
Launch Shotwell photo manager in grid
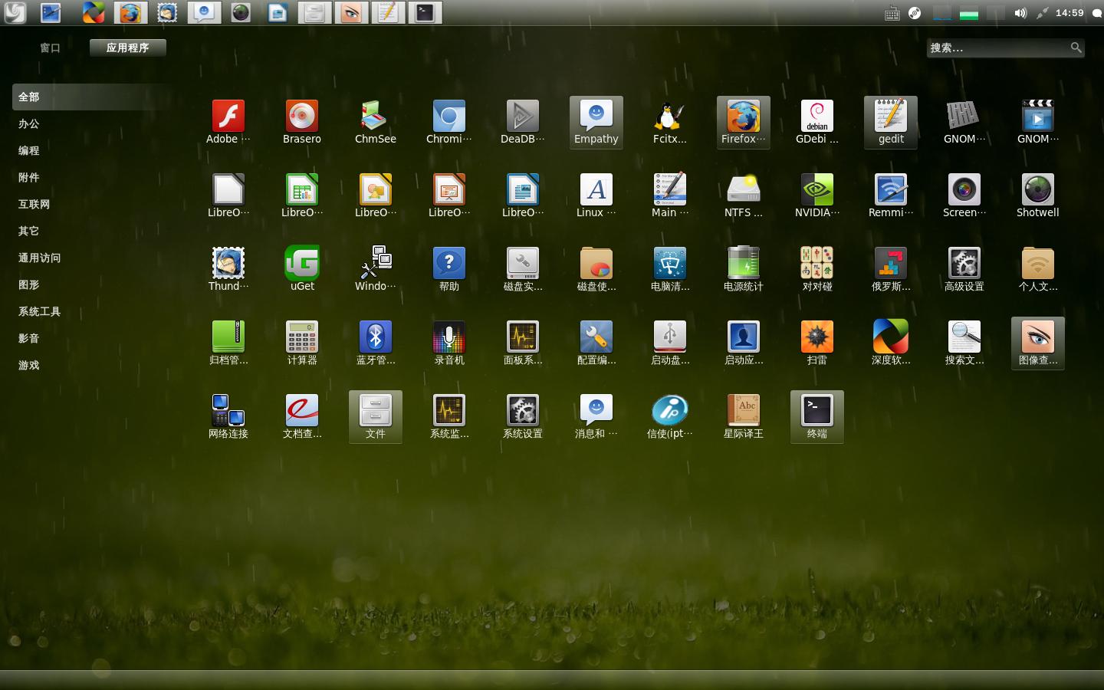(1038, 195)
